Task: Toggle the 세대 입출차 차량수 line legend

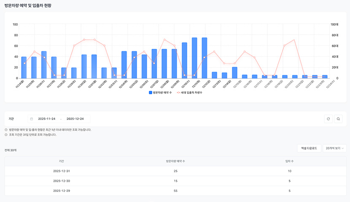Action: (x=189, y=92)
